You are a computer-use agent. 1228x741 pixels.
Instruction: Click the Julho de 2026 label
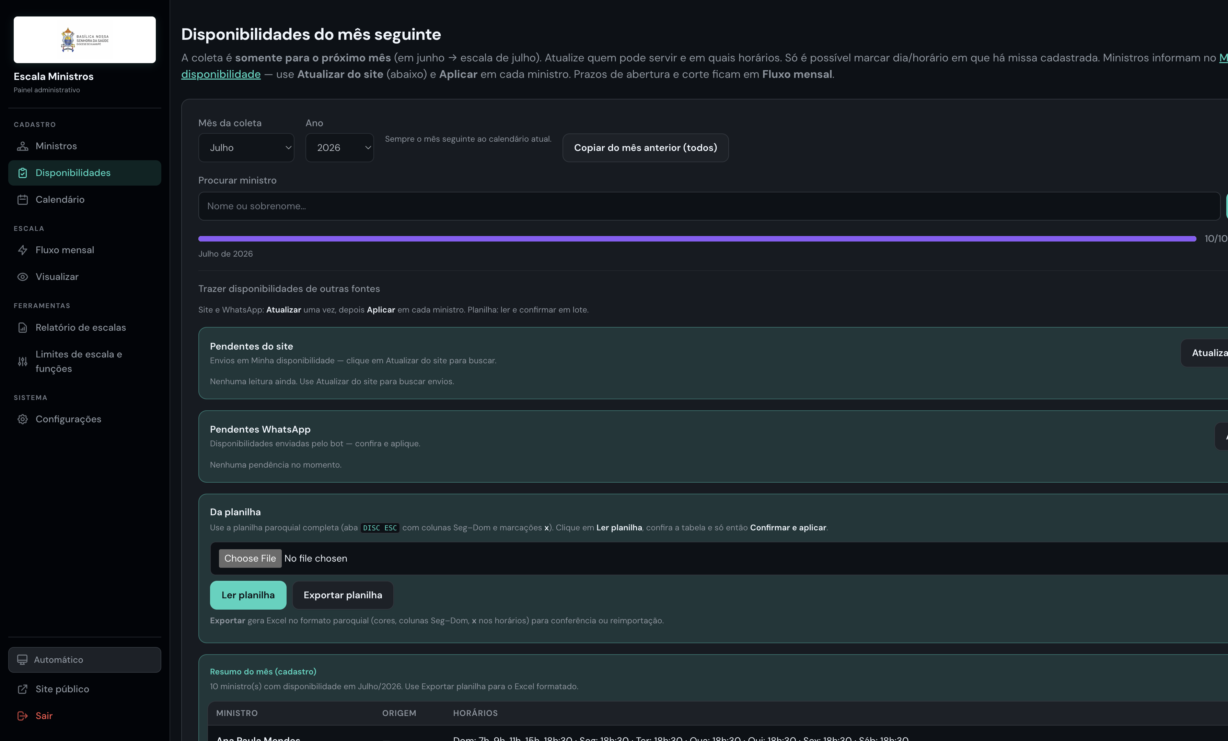[226, 254]
